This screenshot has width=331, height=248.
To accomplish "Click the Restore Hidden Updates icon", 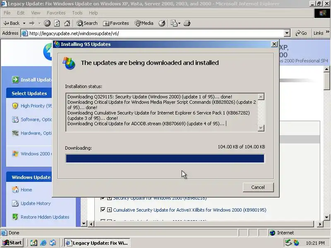I will pyautogui.click(x=15, y=217).
